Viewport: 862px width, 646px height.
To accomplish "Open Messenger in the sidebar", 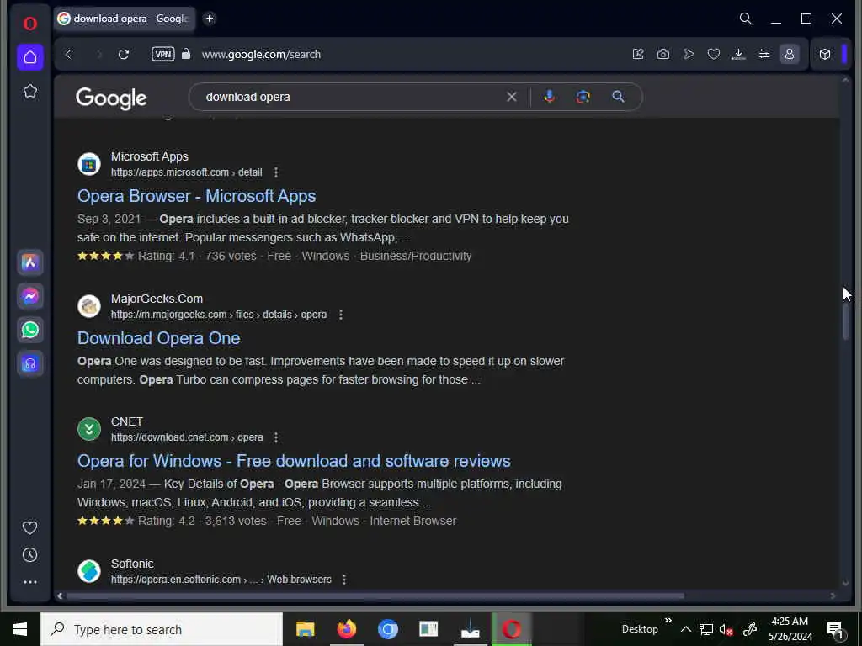I will pyautogui.click(x=30, y=297).
